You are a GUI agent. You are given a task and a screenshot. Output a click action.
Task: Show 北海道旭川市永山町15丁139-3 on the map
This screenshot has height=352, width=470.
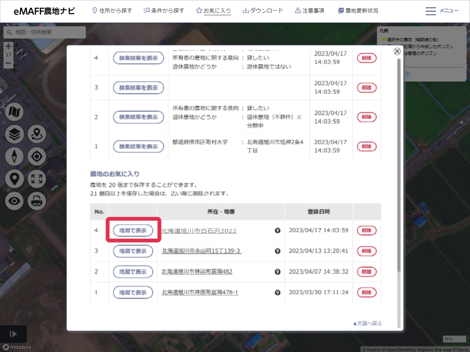[x=133, y=251]
